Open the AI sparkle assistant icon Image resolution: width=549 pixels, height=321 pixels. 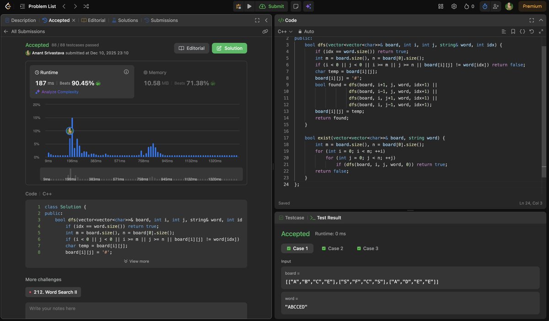tap(309, 6)
